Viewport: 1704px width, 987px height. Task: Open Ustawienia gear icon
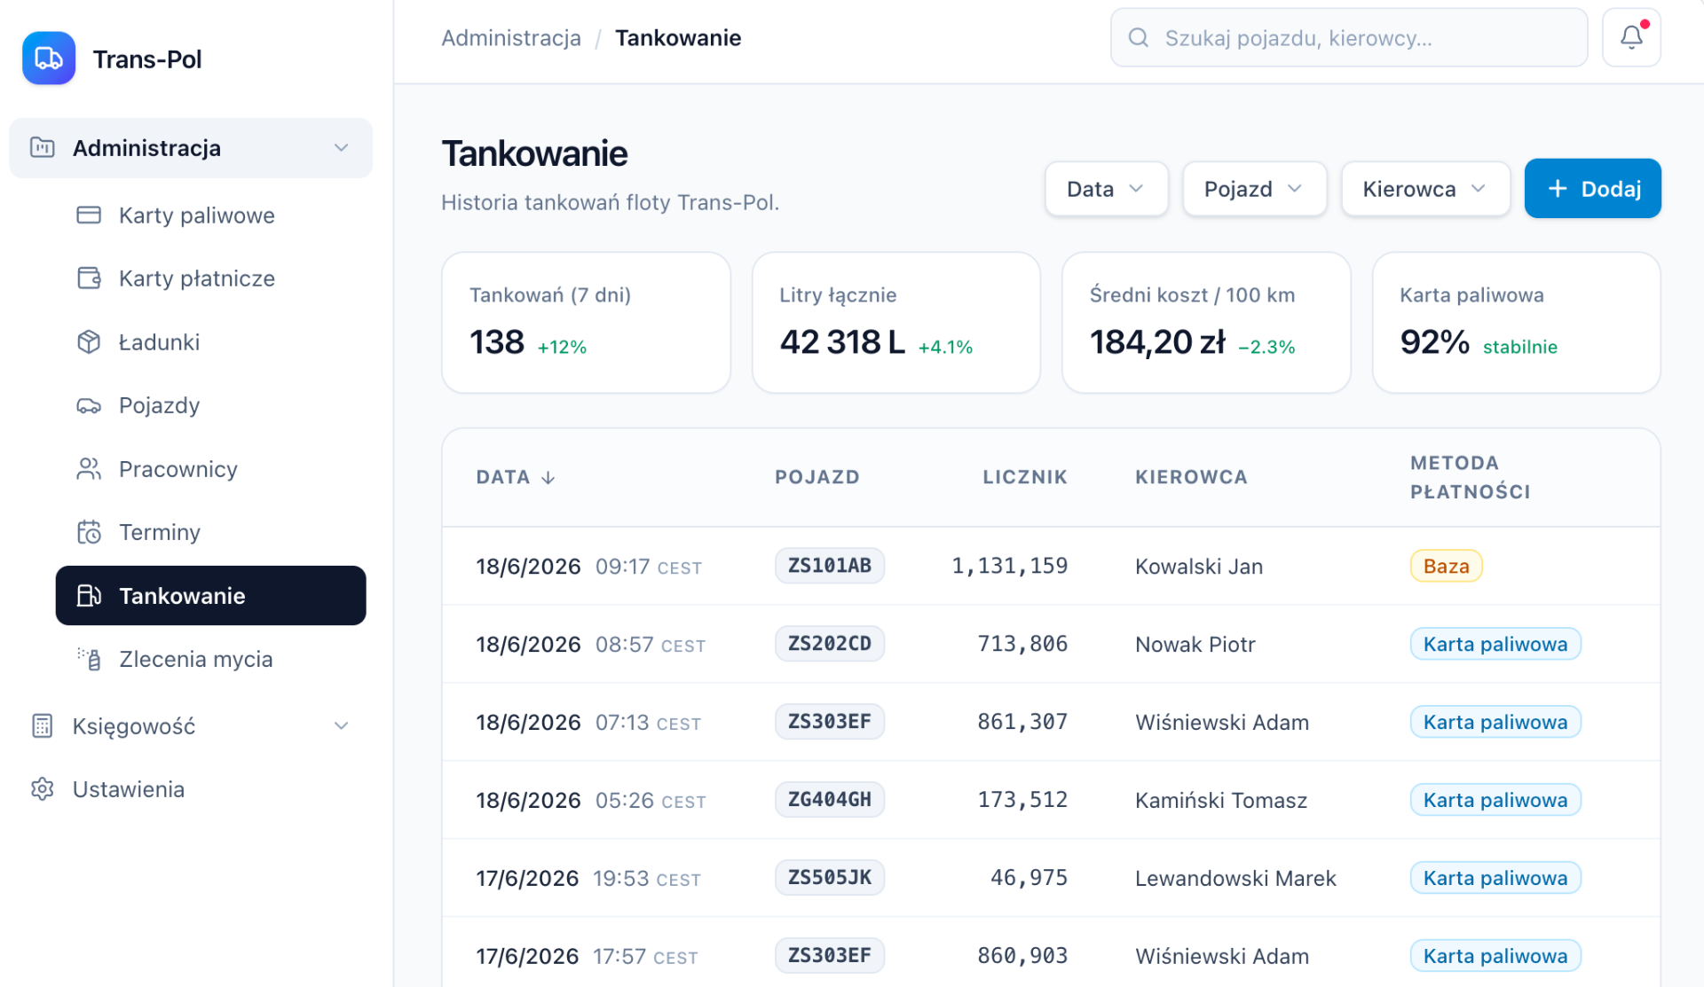43,789
